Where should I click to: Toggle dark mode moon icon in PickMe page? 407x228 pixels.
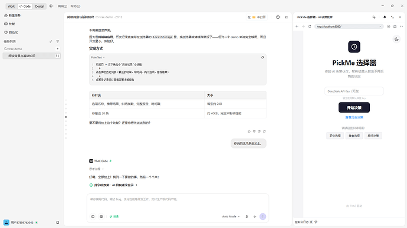click(396, 39)
